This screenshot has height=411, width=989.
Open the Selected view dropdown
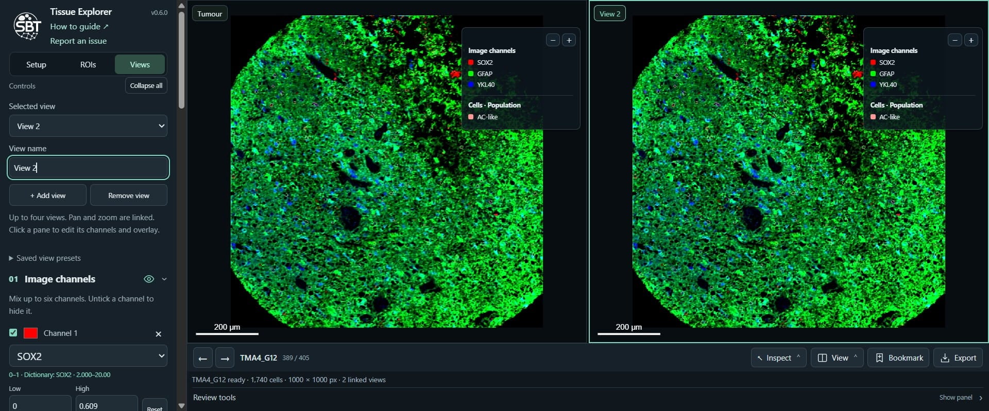[x=88, y=126]
